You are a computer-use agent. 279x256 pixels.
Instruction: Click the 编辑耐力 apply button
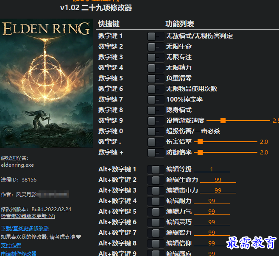pyautogui.click(x=156, y=201)
